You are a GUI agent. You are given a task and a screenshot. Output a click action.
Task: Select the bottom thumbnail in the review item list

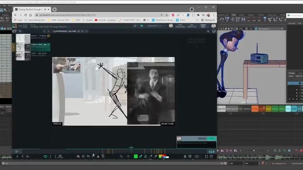point(23,56)
